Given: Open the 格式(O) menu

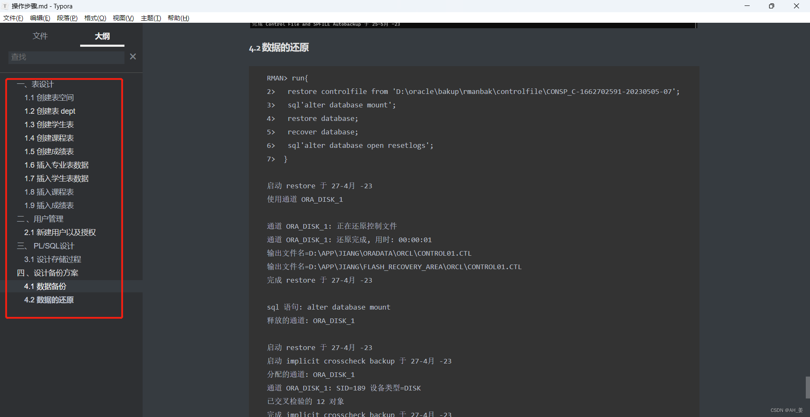Looking at the screenshot, I should [x=95, y=18].
